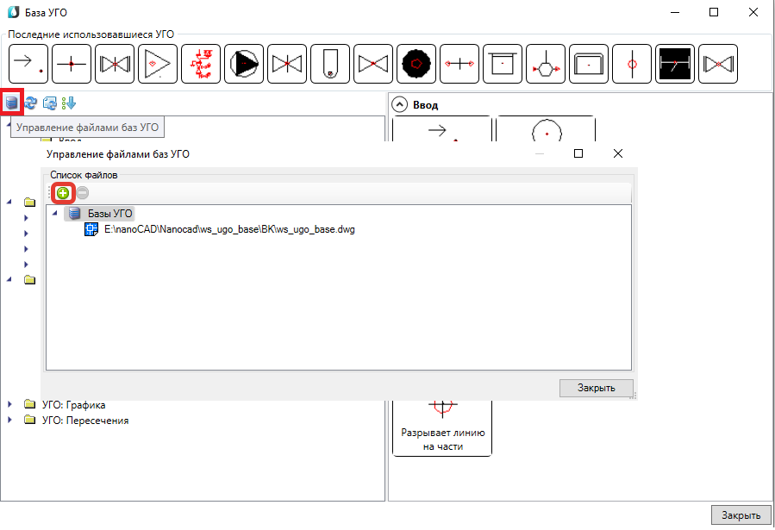Choose the recent U-shaped vessel symbol
Screen dimensions: 775x530
pyautogui.click(x=330, y=64)
